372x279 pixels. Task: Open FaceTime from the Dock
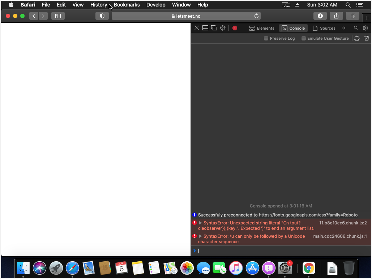click(219, 268)
